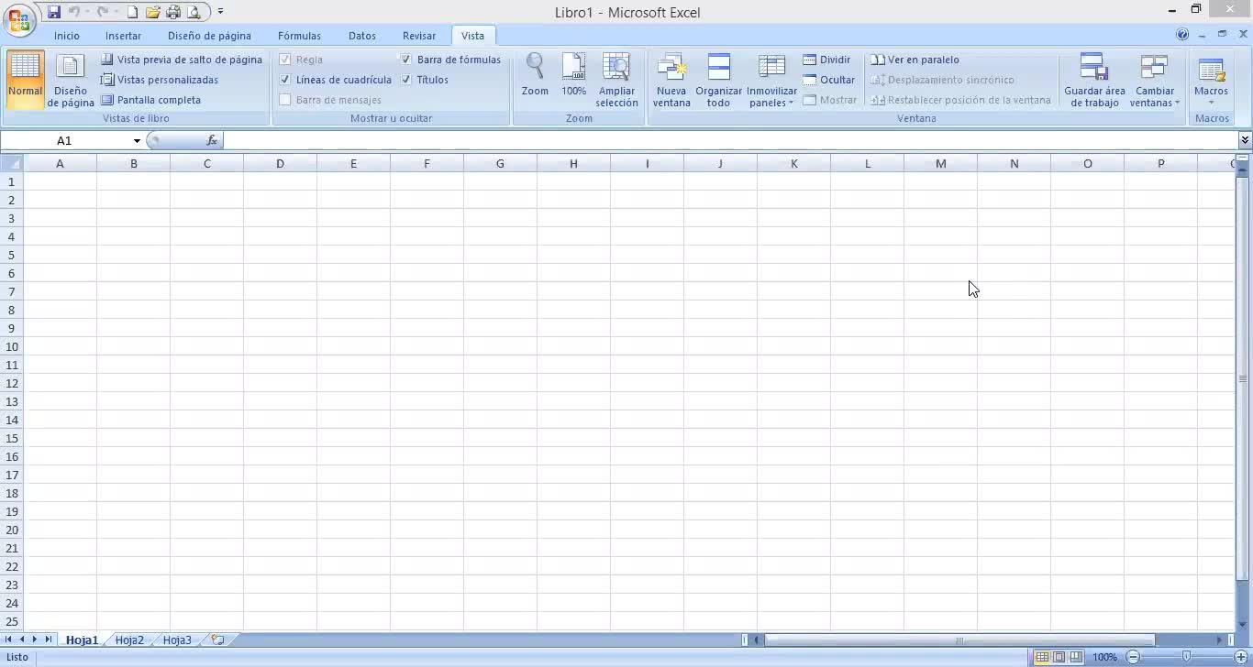Click inside the Name Box field
This screenshot has height=667, width=1253.
point(64,140)
